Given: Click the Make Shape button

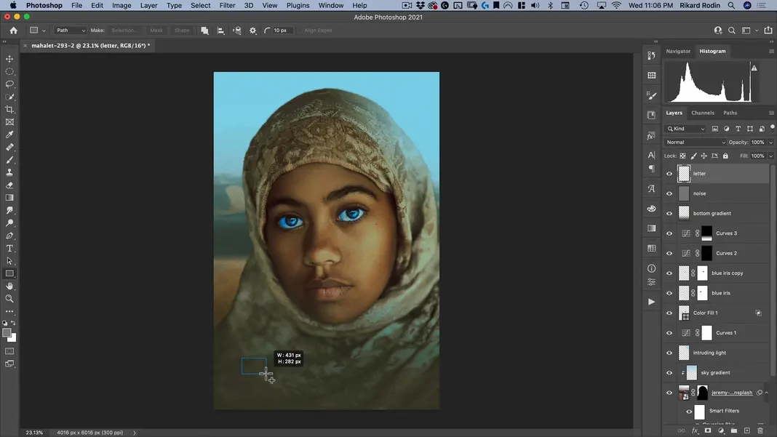Looking at the screenshot, I should click(x=182, y=31).
